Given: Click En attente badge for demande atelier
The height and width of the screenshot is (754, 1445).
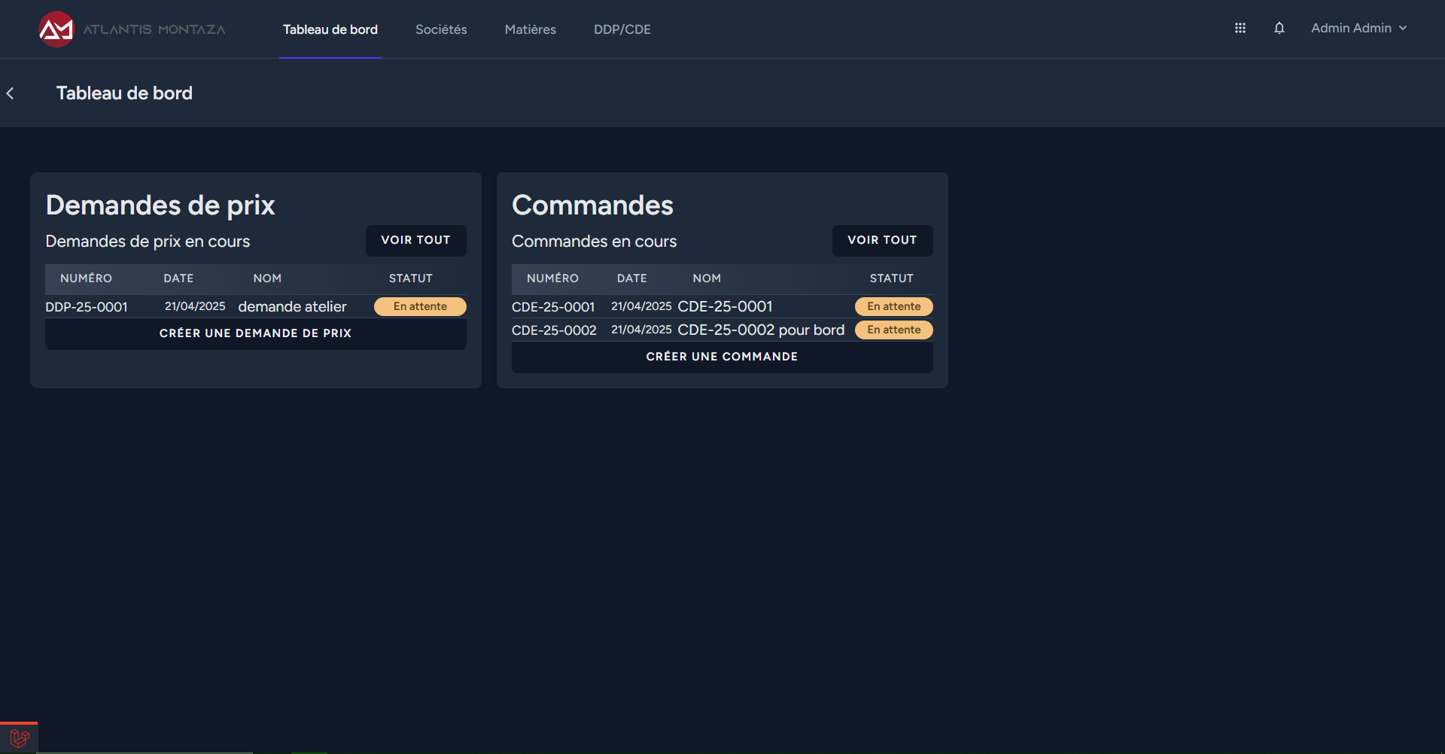Looking at the screenshot, I should click(x=420, y=306).
